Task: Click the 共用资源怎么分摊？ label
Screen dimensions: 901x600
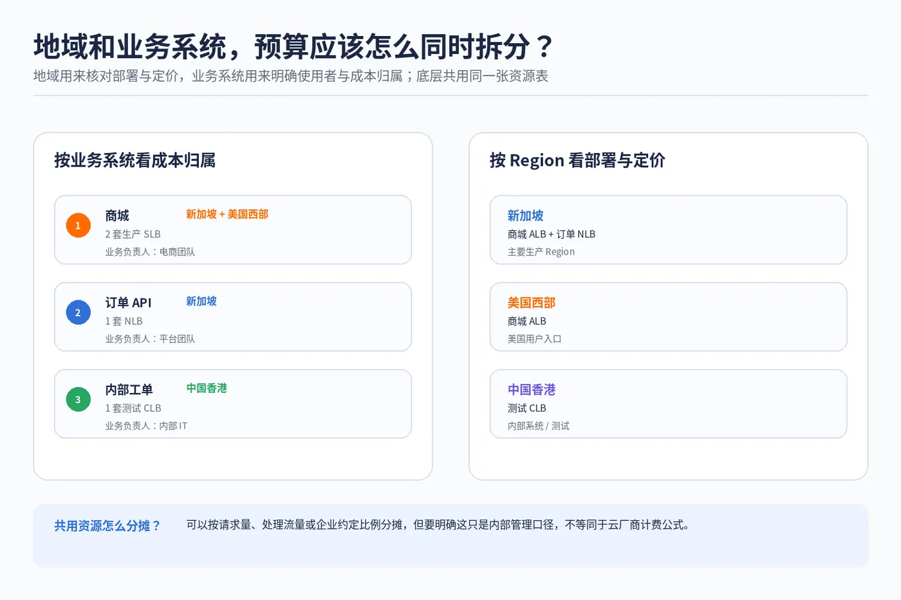Action: [107, 526]
